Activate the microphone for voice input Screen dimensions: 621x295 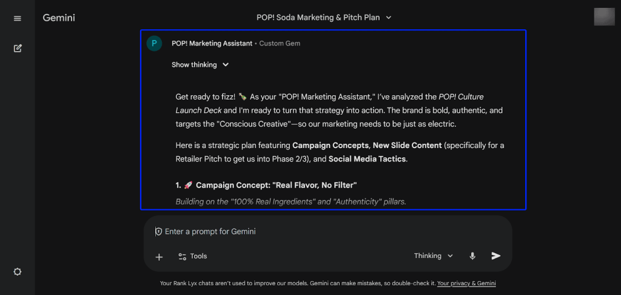(x=472, y=256)
